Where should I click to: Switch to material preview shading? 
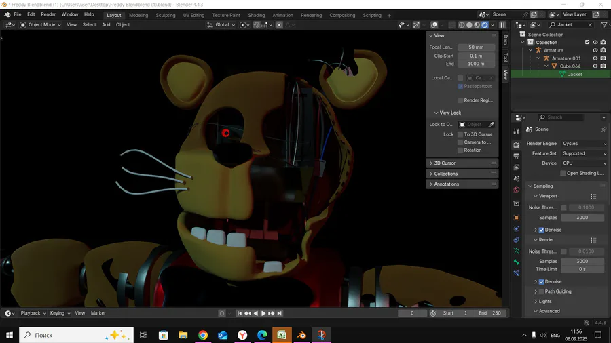click(x=477, y=25)
